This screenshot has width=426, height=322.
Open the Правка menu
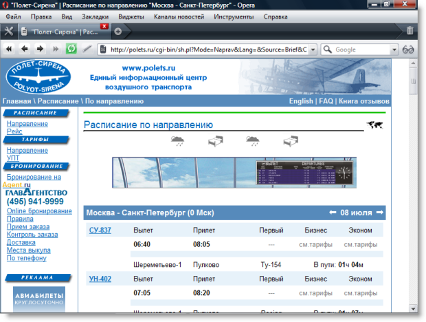pos(41,17)
